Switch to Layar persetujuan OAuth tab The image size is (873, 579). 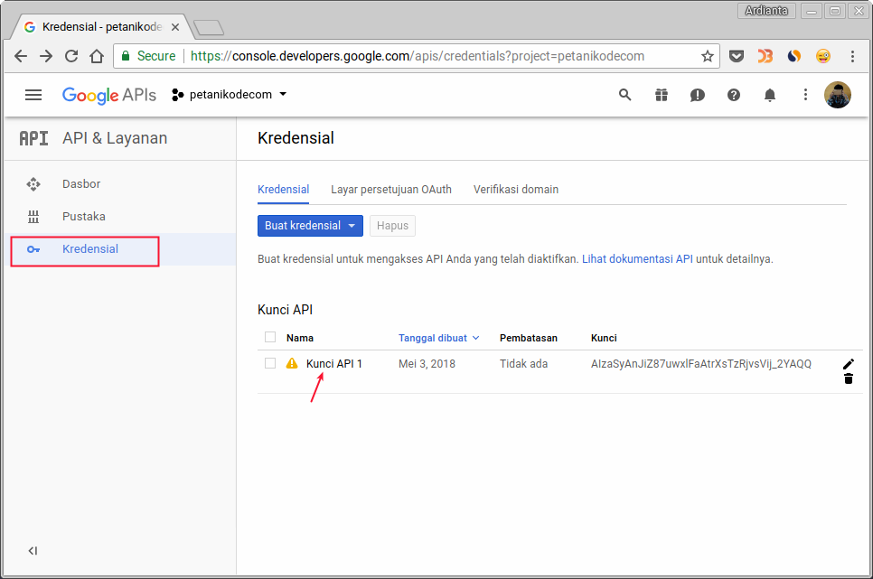391,190
